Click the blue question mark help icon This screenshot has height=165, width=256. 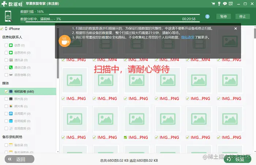coord(207,16)
